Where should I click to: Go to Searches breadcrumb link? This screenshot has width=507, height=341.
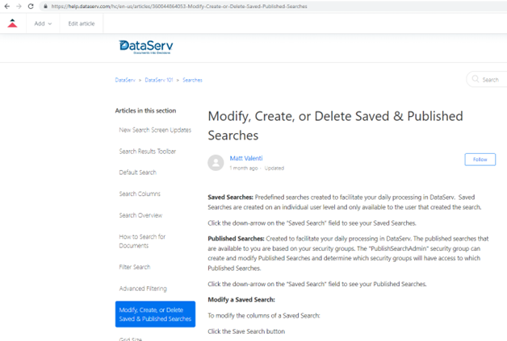[192, 80]
